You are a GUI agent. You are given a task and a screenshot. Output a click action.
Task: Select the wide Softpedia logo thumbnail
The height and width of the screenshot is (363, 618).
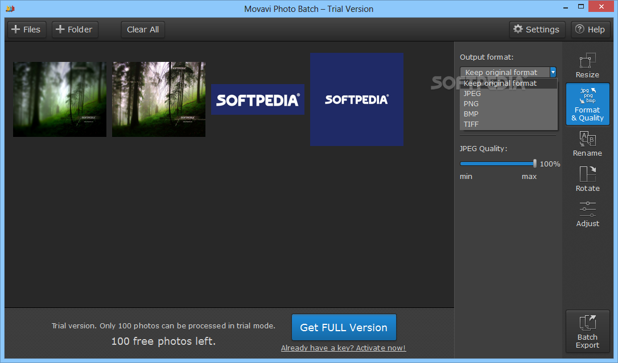click(x=257, y=99)
